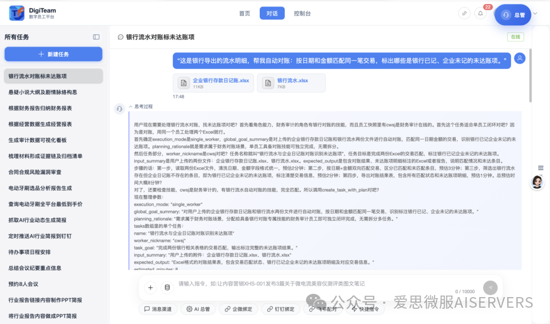
Task: Open task 电动牙刷选品分析报告生成
Action: coord(53,188)
